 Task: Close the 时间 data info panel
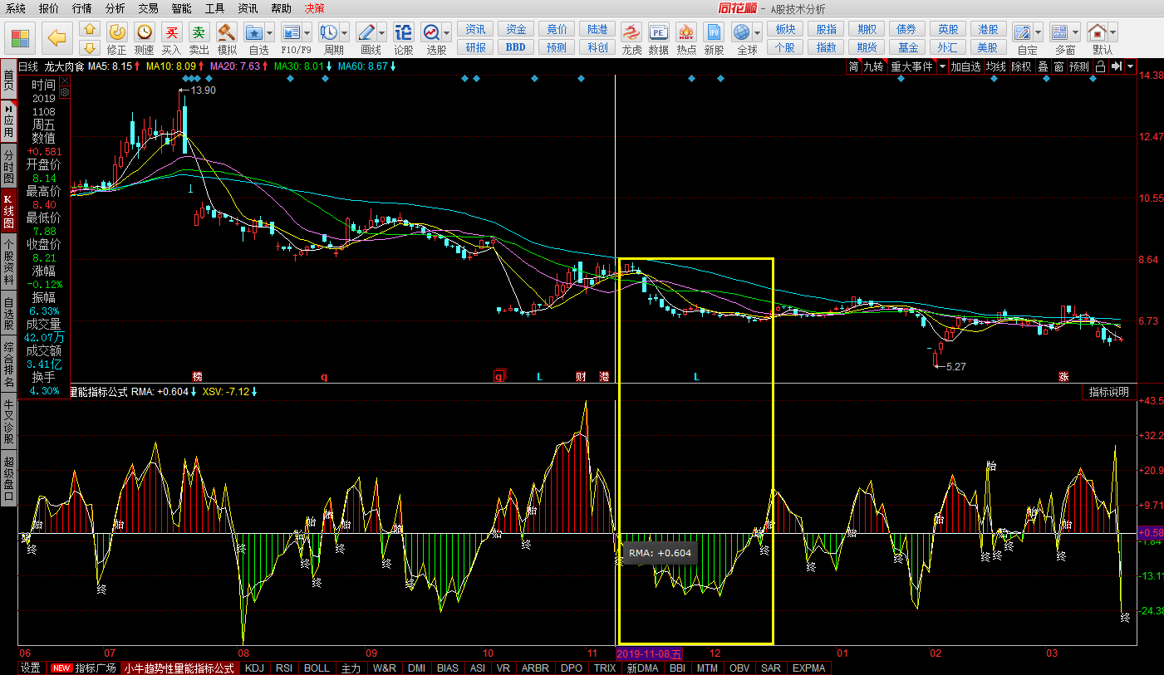pyautogui.click(x=64, y=81)
